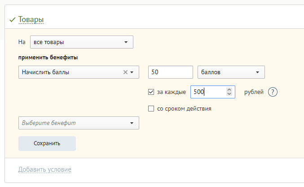The height and width of the screenshot is (187, 304).
Task: Clear the Начислить баллы selection with X
Action: [125, 72]
